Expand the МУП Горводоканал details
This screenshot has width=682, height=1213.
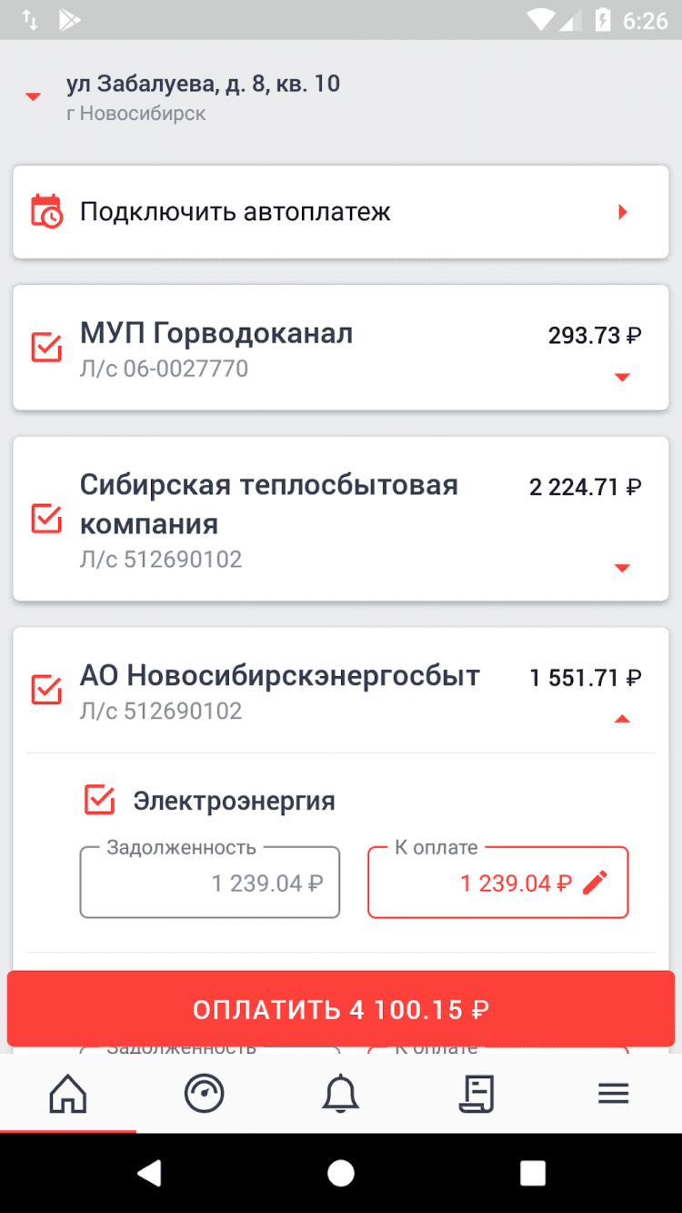point(622,377)
